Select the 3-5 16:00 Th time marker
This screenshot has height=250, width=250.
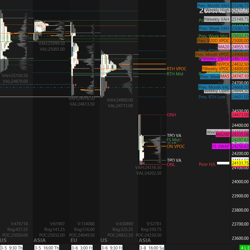click(x=47, y=248)
